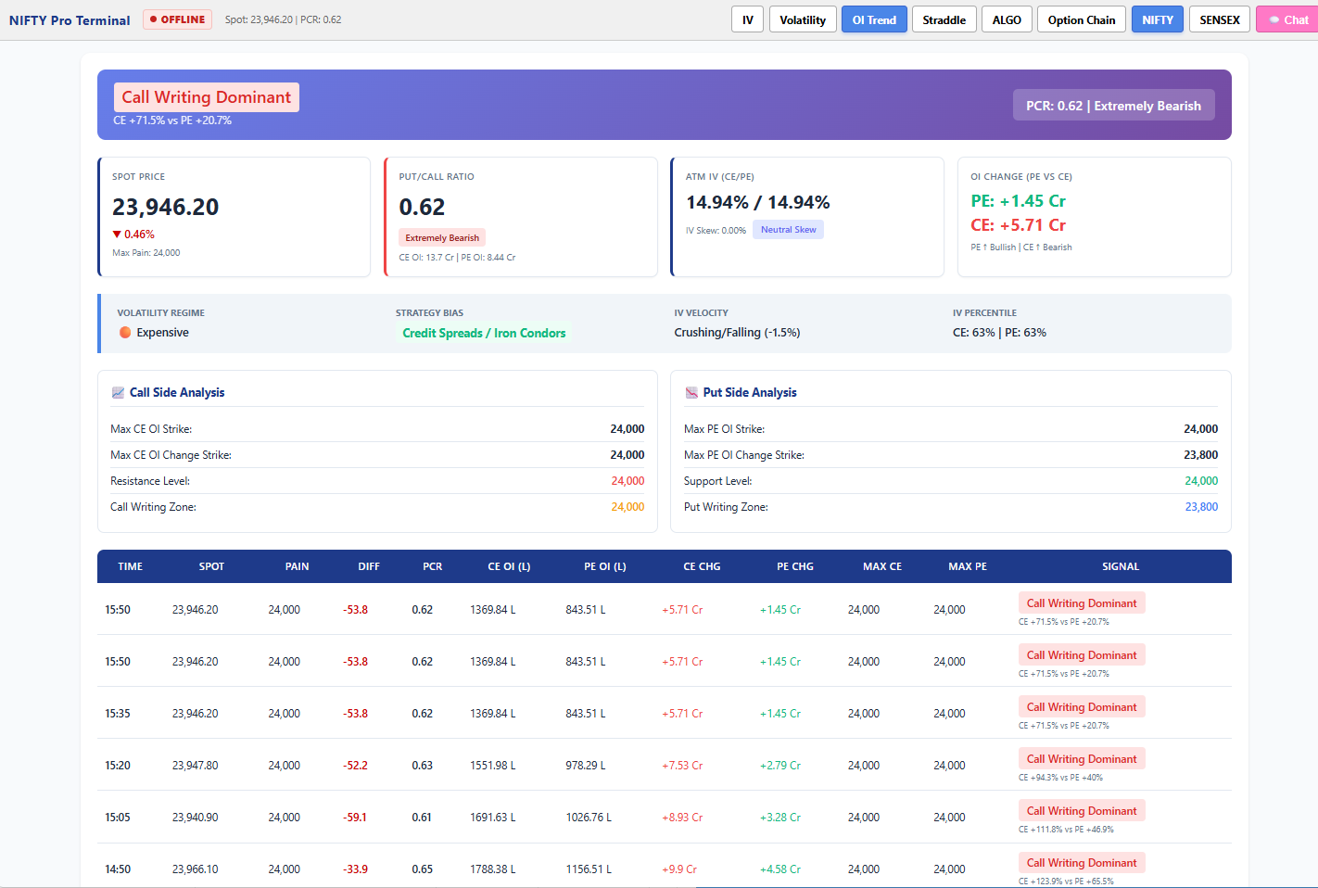Click the Call Writing Dominant banner label
The width and height of the screenshot is (1318, 888).
click(x=207, y=97)
